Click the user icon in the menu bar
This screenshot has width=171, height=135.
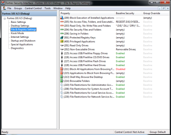coord(4,8)
